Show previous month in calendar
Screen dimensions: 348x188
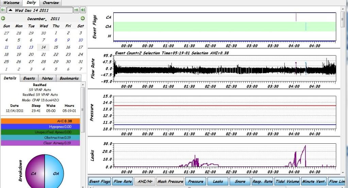[3, 18]
